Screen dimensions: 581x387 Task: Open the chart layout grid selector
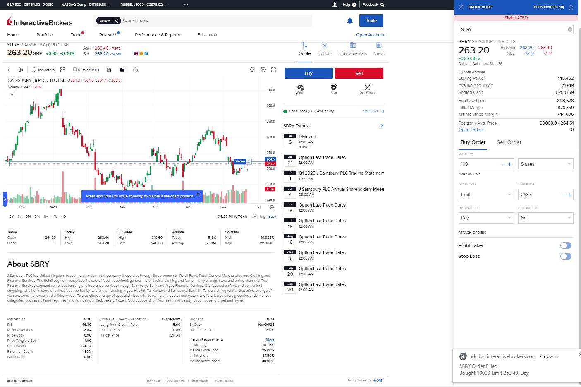(x=62, y=70)
